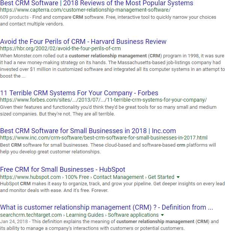Open the What is customer relationship management result

click(106, 207)
